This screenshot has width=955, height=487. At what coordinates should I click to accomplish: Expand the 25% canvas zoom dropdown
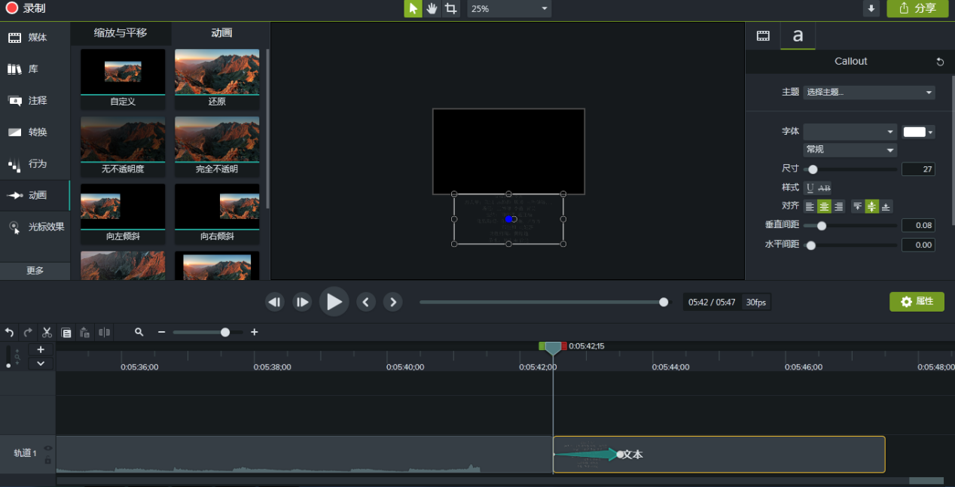click(509, 9)
